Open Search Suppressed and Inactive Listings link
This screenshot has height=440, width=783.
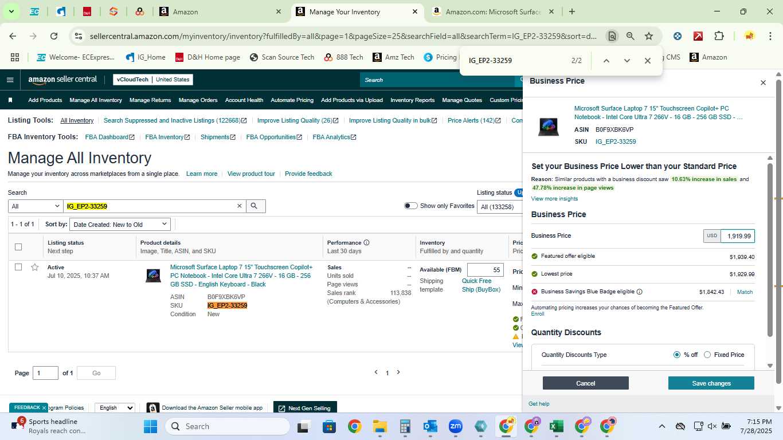pyautogui.click(x=175, y=120)
